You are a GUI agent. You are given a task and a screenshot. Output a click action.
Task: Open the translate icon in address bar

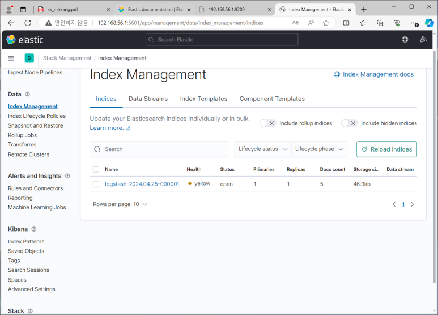pyautogui.click(x=295, y=23)
